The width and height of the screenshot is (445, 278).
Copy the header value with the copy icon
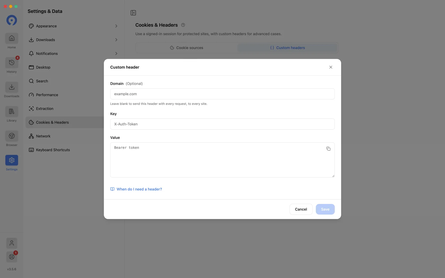point(328,149)
